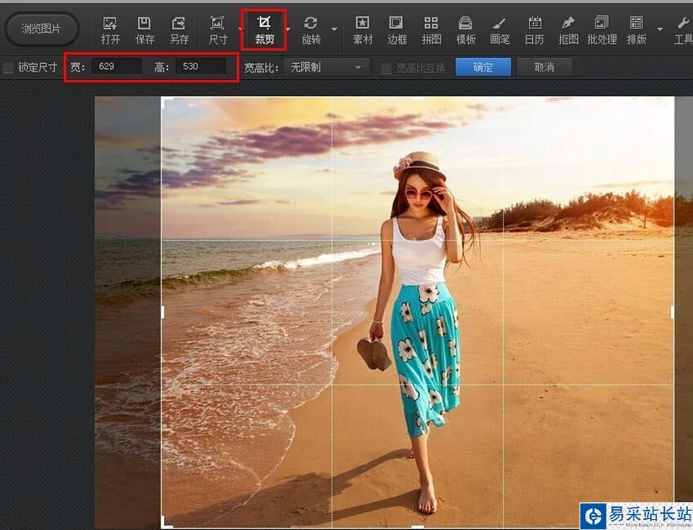Expand the dropdown arrow beside 裁剪
Viewport: 693px width, 530px height.
click(x=288, y=29)
